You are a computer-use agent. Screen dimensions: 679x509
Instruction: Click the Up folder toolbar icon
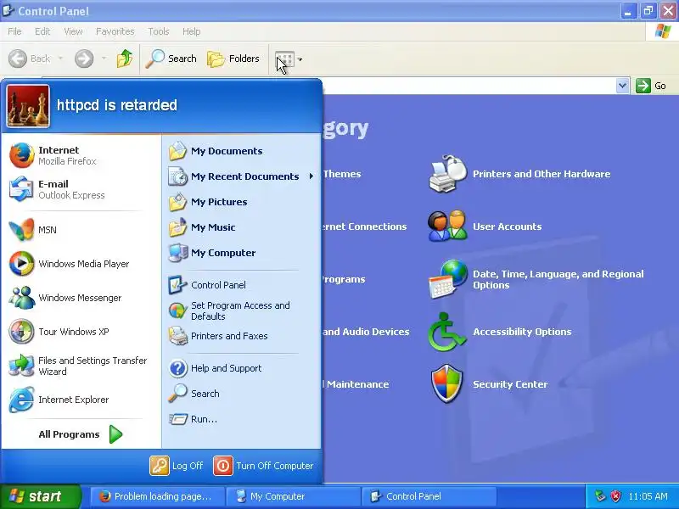[x=124, y=59]
